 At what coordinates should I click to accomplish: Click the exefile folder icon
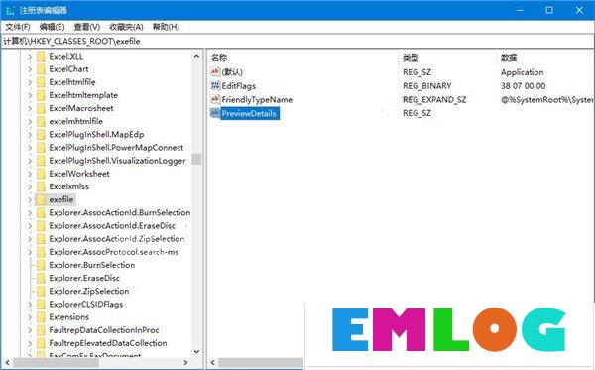coord(41,199)
